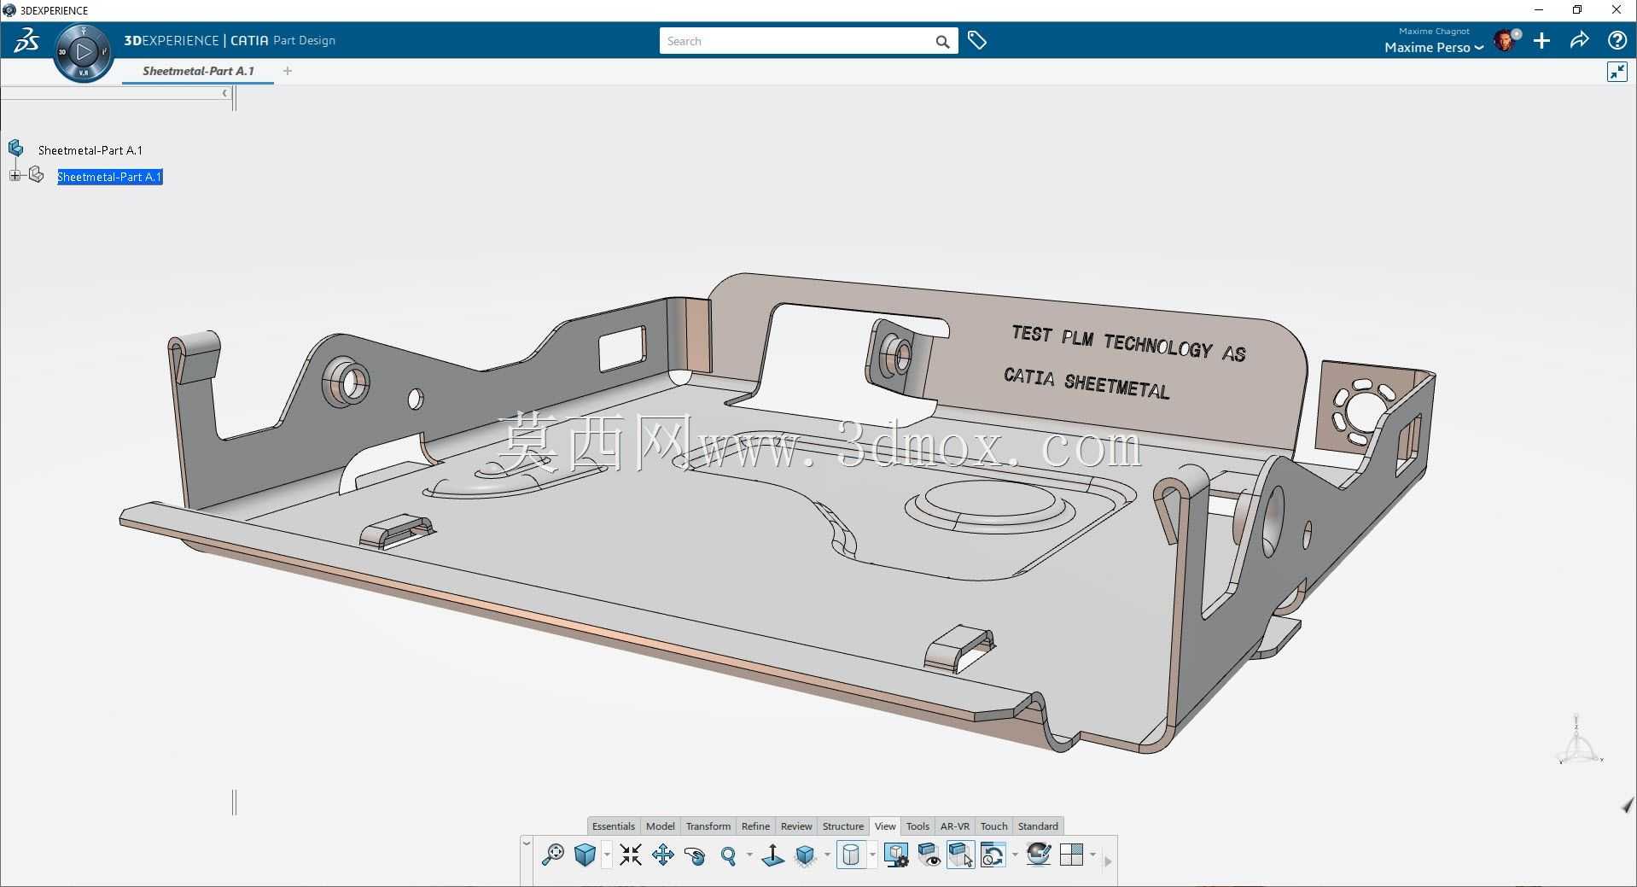Click the plus Add icon in header
Image resolution: width=1637 pixels, height=887 pixels.
point(1541,40)
